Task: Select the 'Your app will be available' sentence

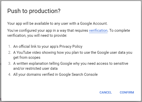Action: [x=57, y=23]
